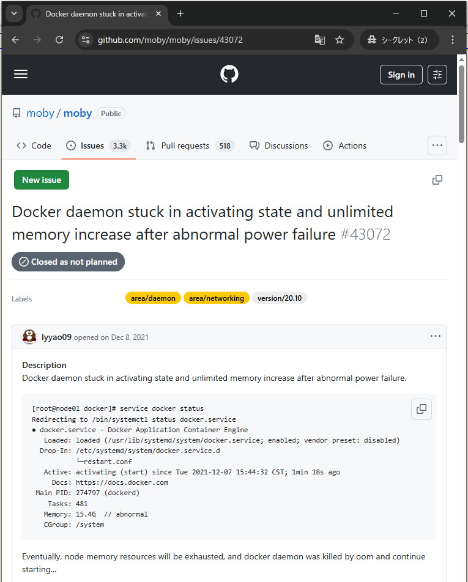Click the page vertical scrollbar thumb
468x582 pixels.
(x=461, y=104)
